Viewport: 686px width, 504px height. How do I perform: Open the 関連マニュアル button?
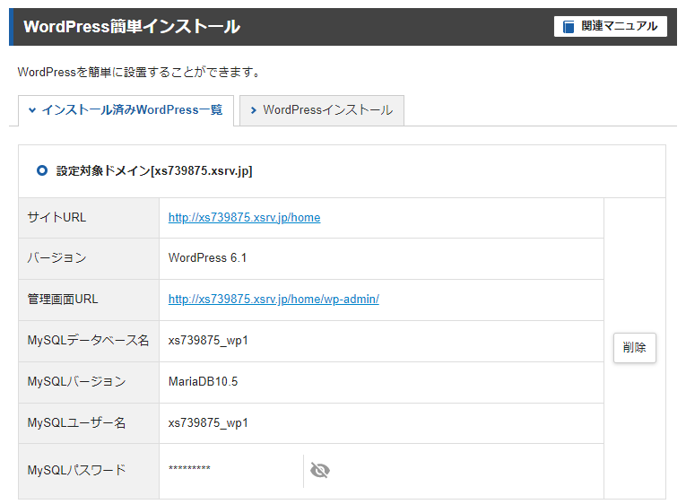point(610,27)
